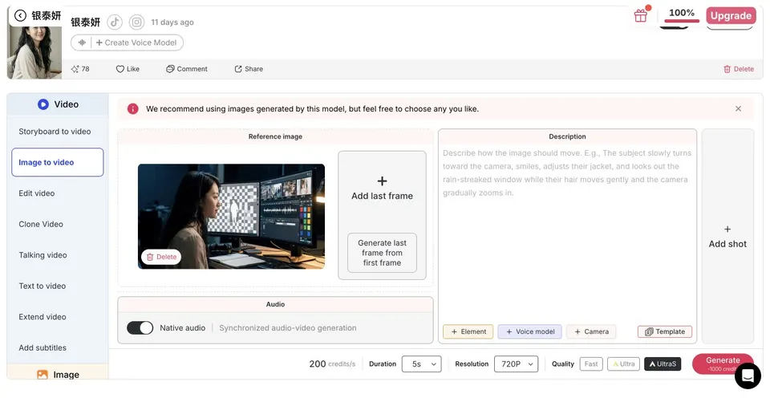
Task: Open Extend video mode
Action: 43,317
